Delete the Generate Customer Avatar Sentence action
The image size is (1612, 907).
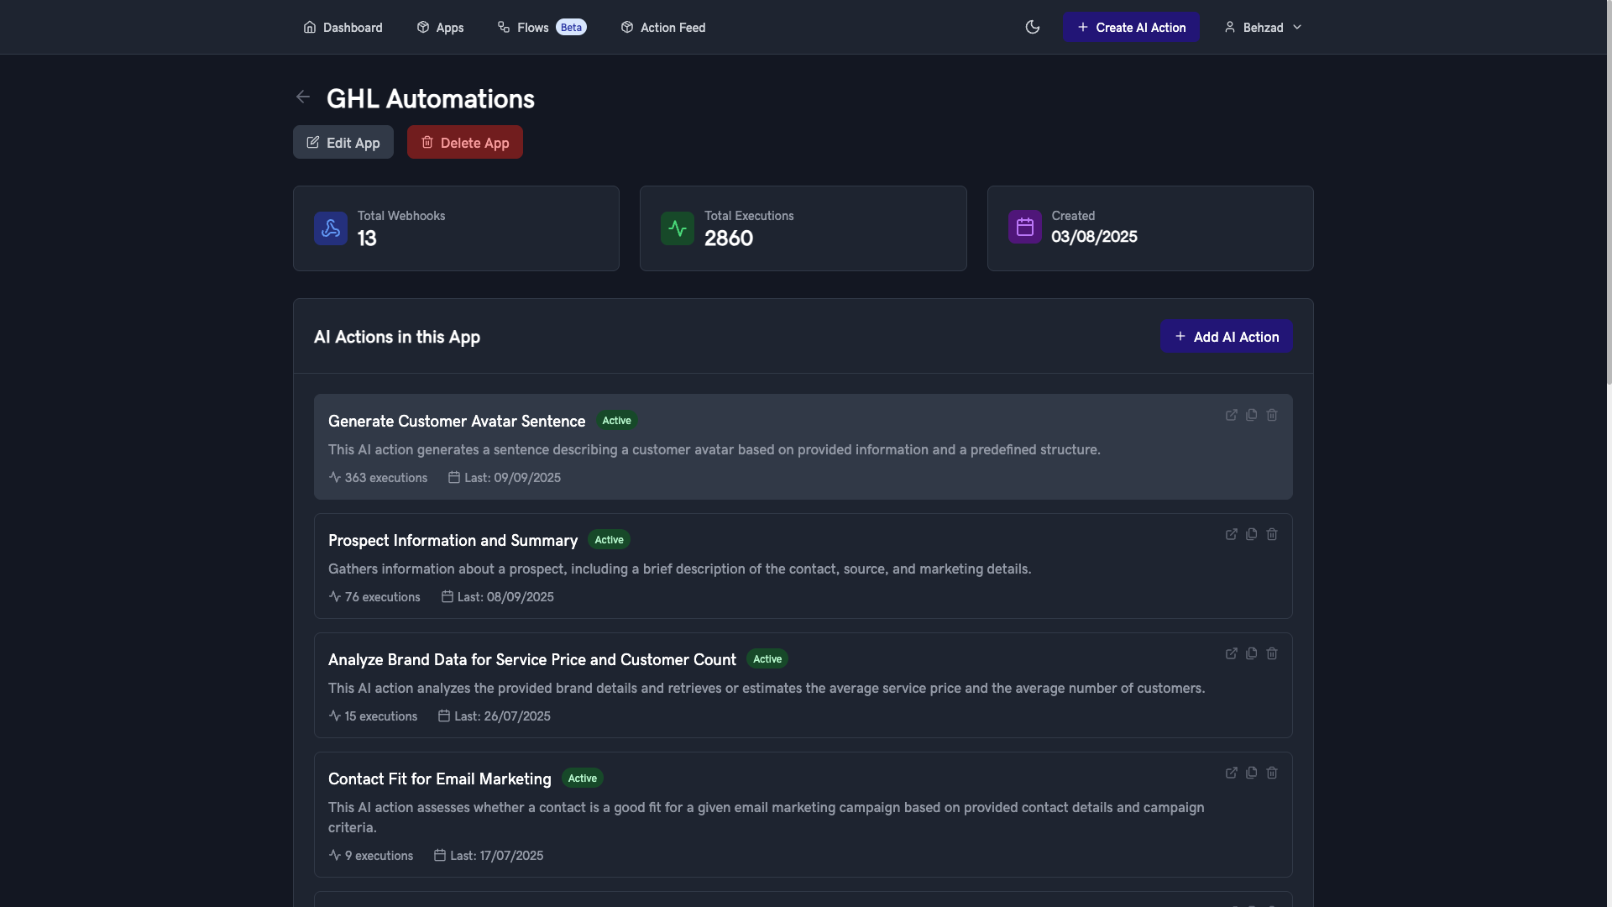pos(1272,415)
